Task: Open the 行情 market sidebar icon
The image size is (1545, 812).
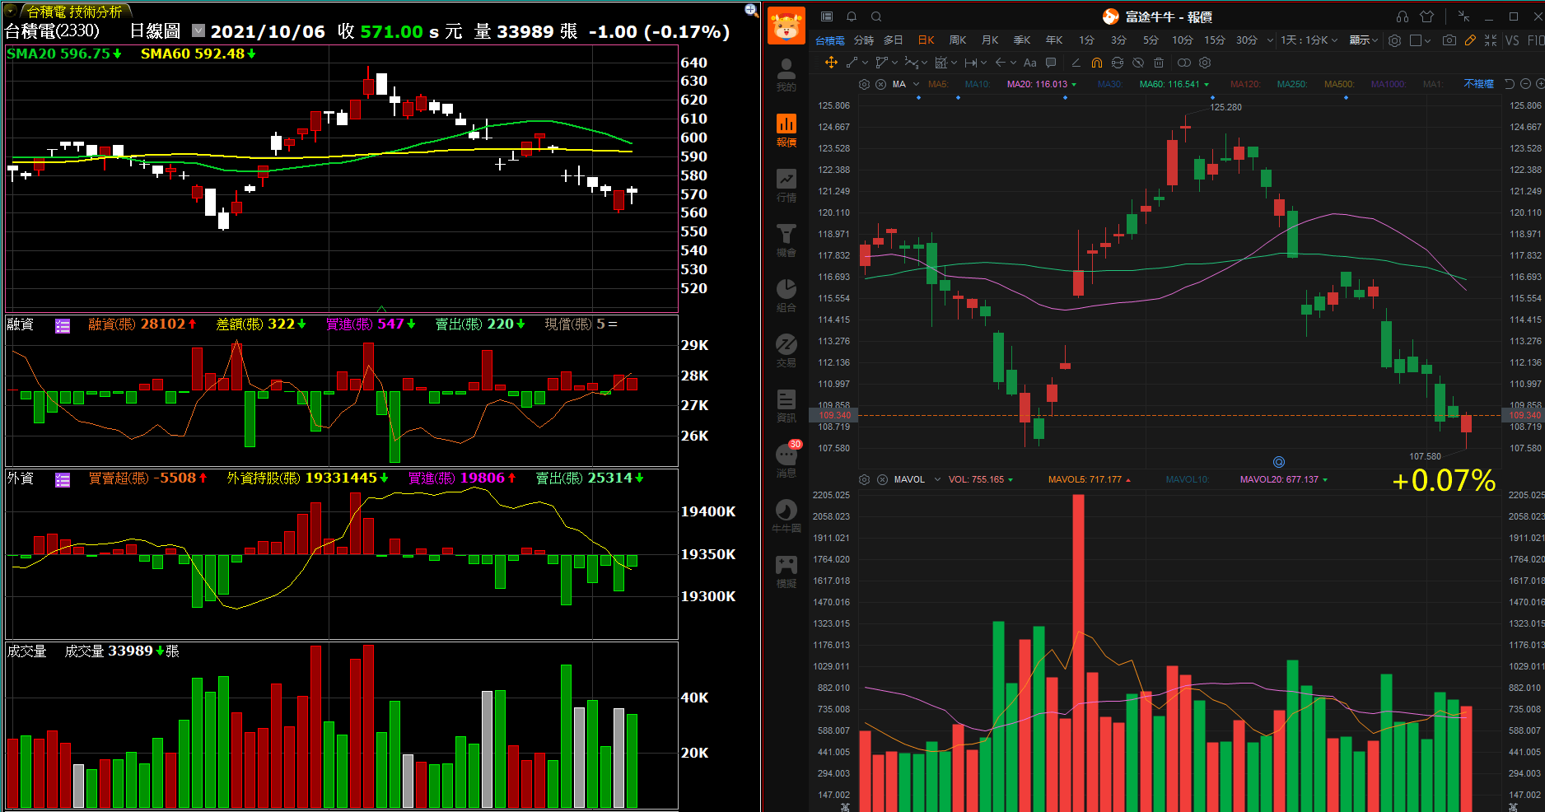Action: pos(787,185)
